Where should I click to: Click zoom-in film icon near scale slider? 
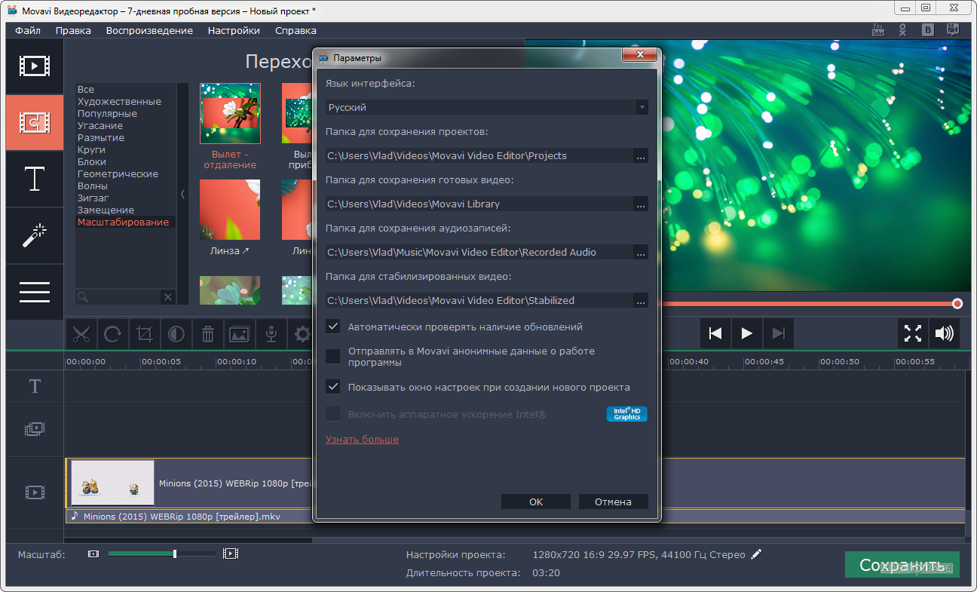click(231, 554)
